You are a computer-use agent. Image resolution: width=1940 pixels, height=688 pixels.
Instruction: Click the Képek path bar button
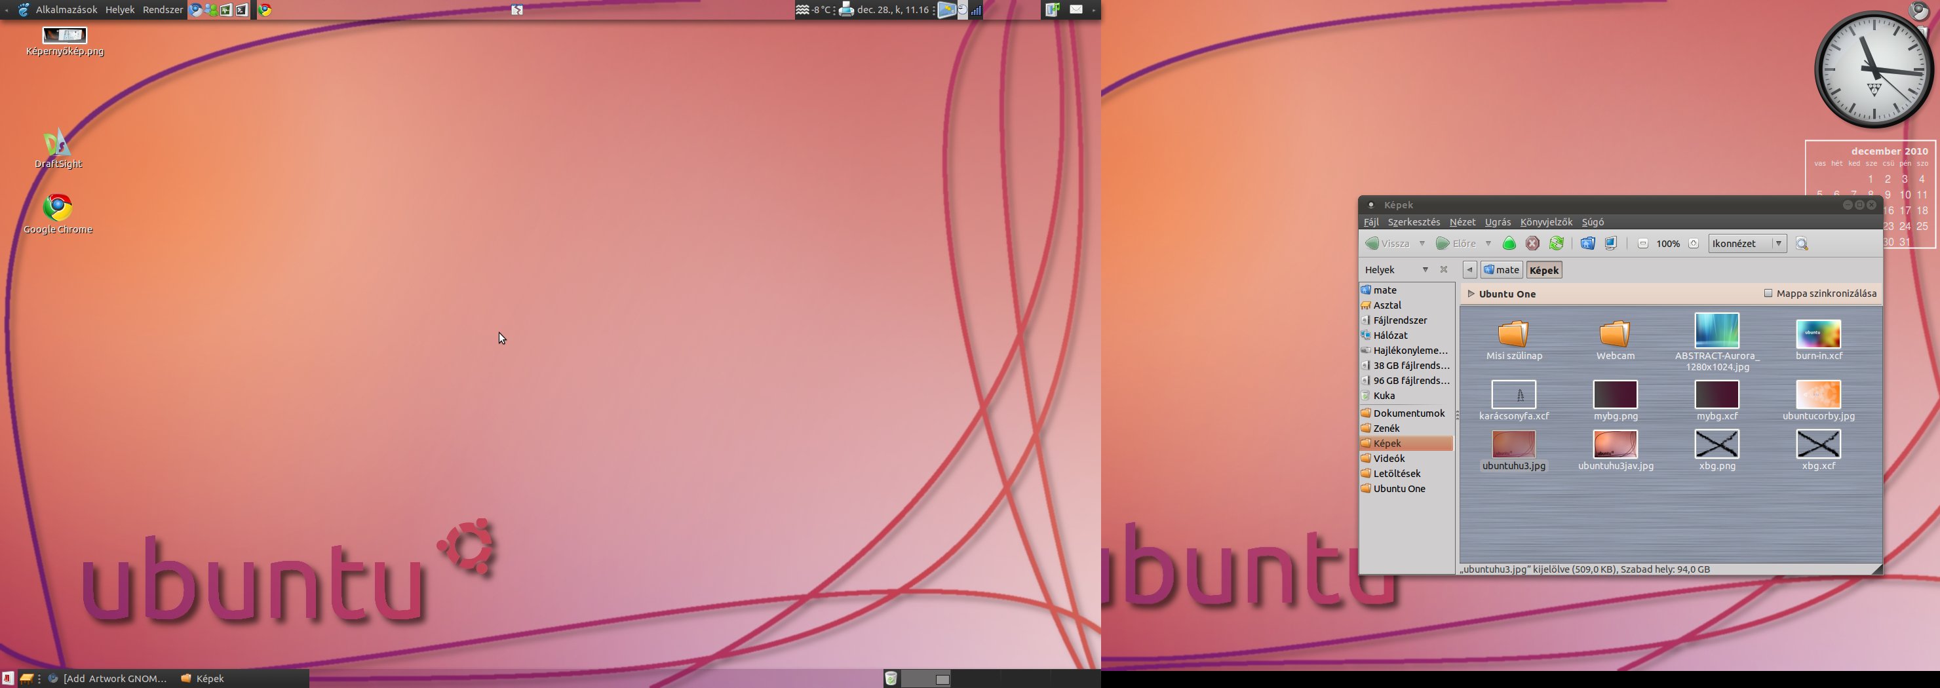click(x=1544, y=269)
